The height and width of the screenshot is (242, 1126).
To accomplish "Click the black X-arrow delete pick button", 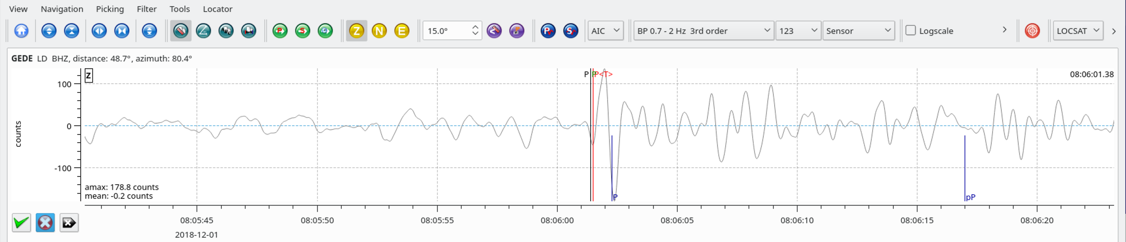I will click(69, 223).
